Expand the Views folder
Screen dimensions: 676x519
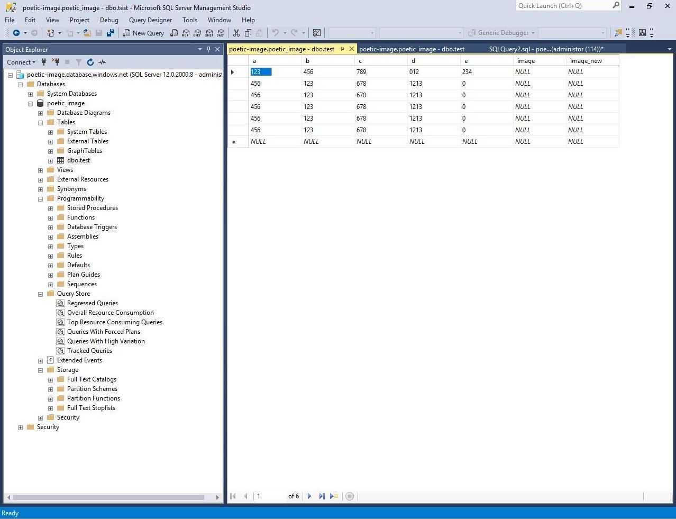[40, 170]
